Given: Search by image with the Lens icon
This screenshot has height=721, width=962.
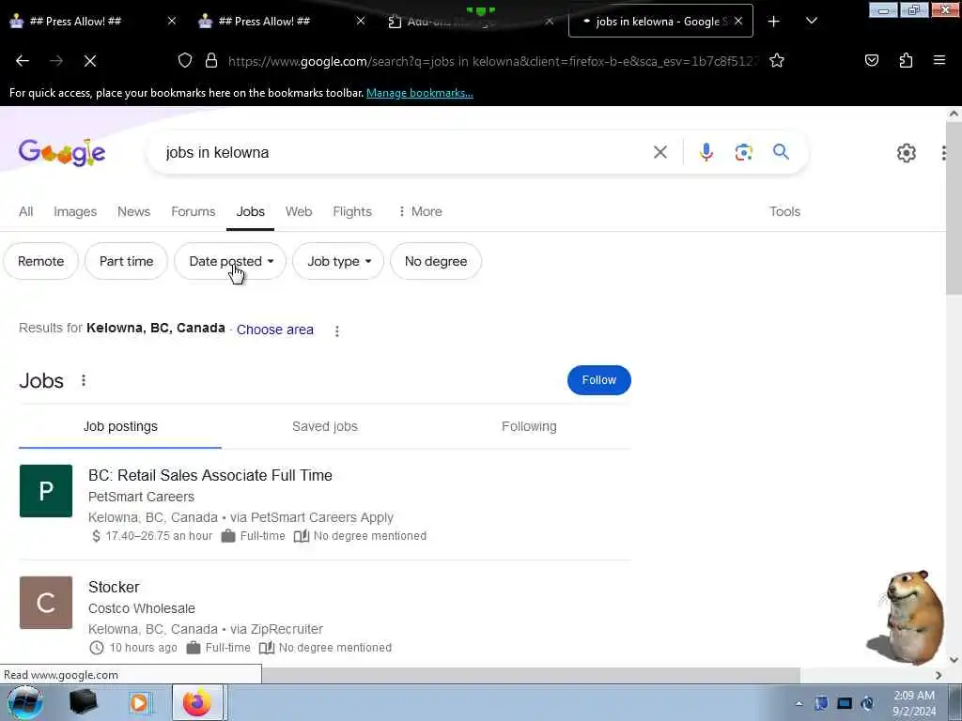Looking at the screenshot, I should click(x=744, y=152).
